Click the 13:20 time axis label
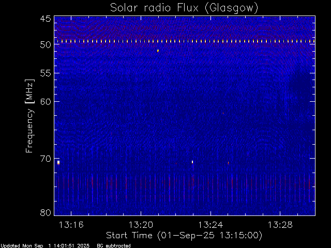The image size is (331, 248). [x=141, y=225]
